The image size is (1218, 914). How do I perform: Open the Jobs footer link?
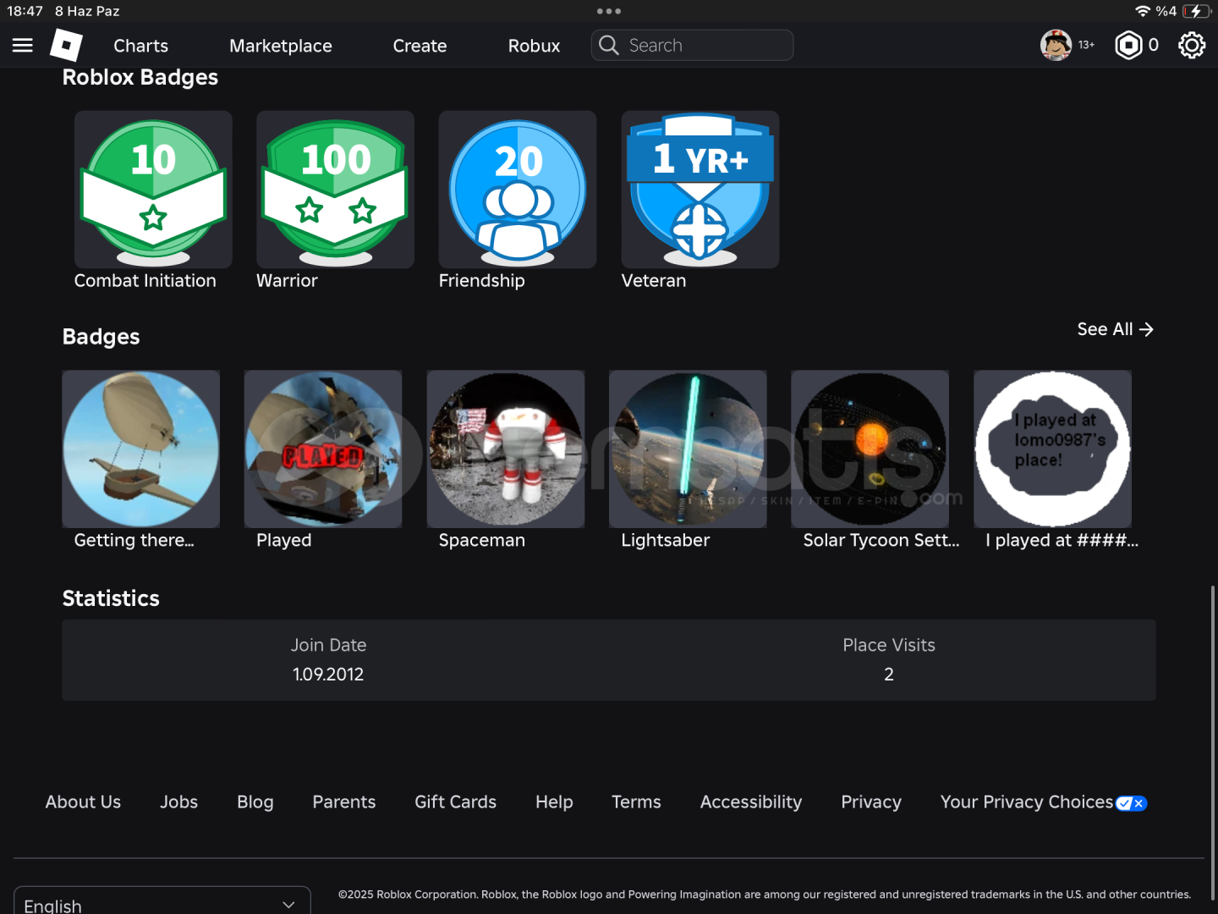pos(178,802)
